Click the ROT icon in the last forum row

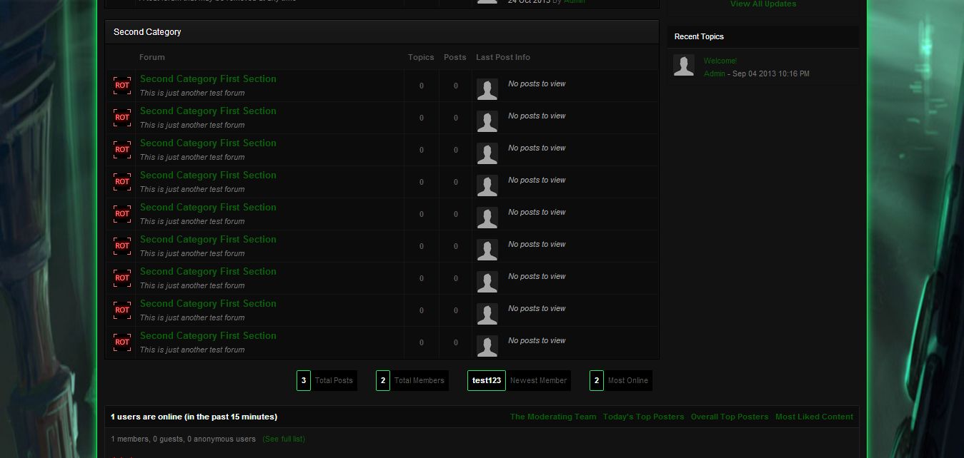click(122, 342)
